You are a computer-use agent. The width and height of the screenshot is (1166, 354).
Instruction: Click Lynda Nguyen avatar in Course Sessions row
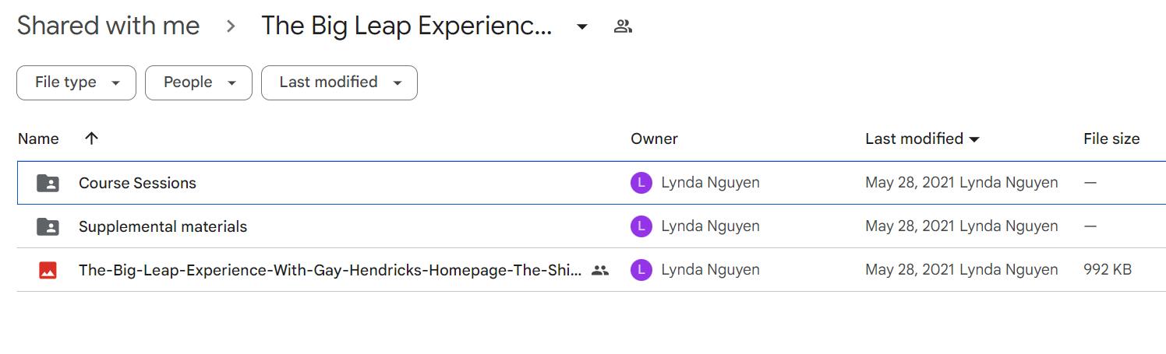(x=641, y=183)
